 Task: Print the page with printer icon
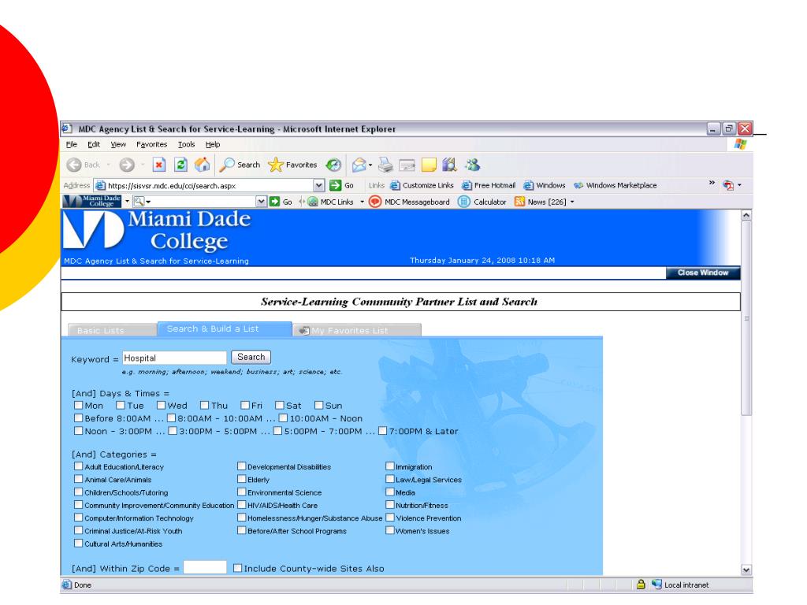pos(385,165)
